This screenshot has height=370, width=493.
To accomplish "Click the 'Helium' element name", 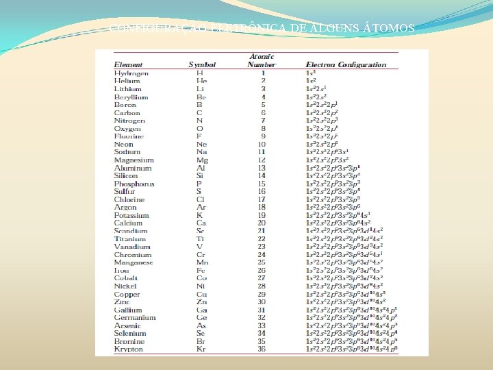I will pos(127,81).
